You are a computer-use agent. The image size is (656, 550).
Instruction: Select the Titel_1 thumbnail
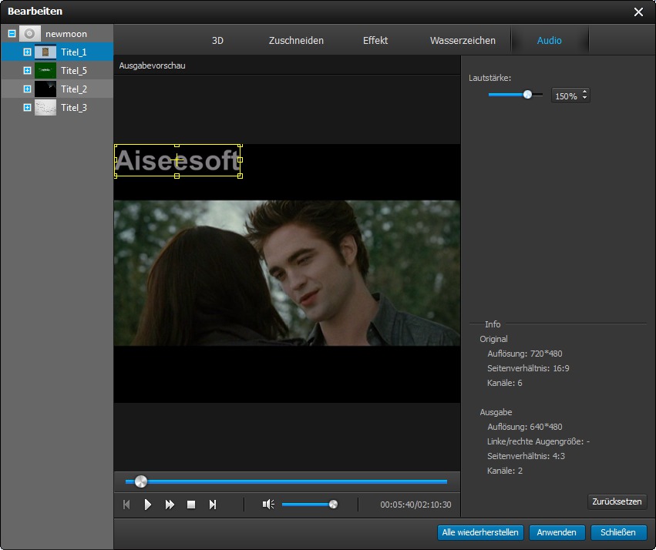point(45,52)
